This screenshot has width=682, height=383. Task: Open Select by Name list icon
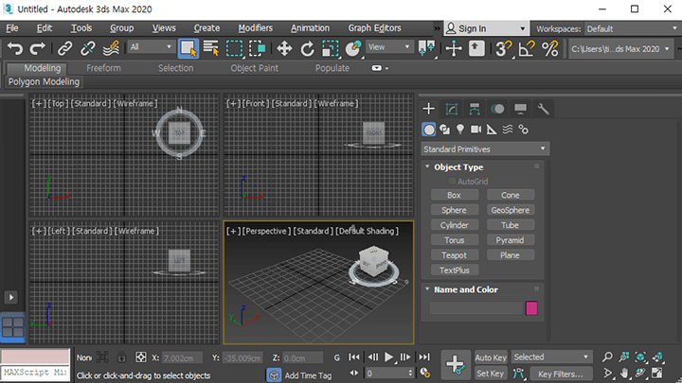pos(211,48)
